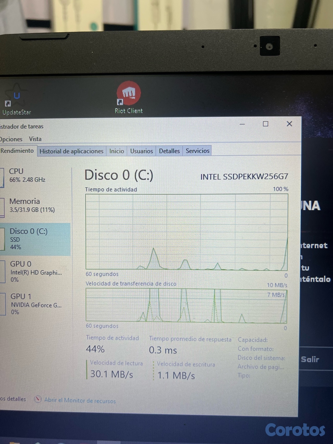Click Abrir el Monitor de recursos link
333x444 pixels.
[x=80, y=400]
